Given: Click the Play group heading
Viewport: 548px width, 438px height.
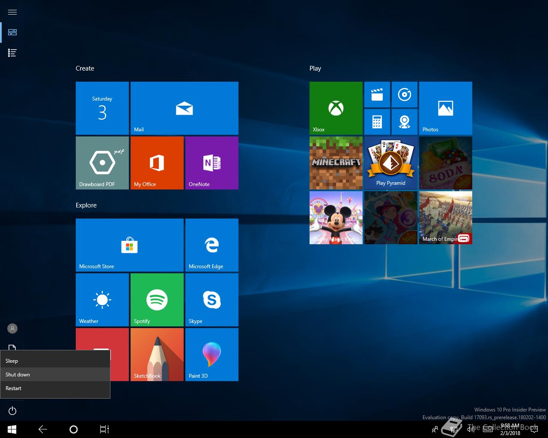Looking at the screenshot, I should pos(315,68).
